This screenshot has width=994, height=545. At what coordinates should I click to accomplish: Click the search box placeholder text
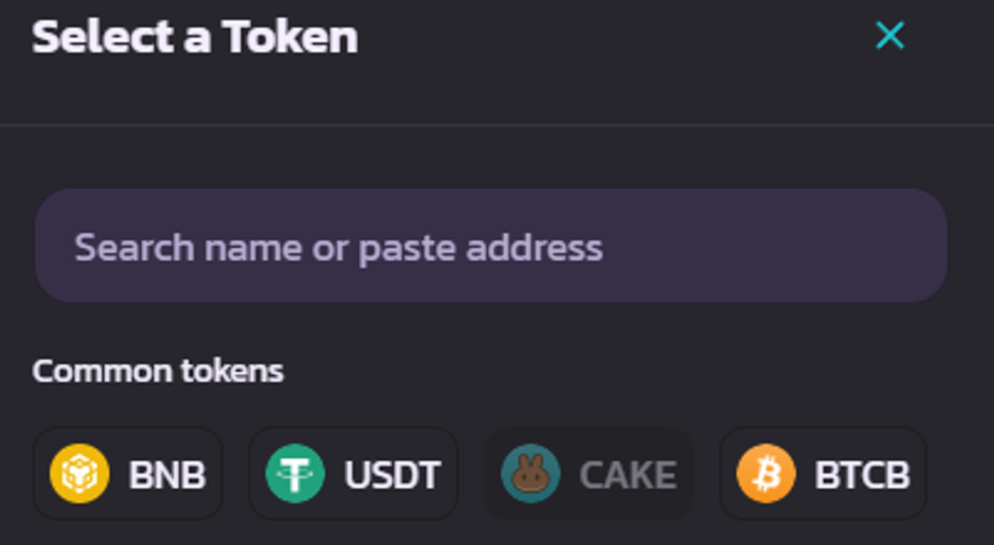click(338, 248)
